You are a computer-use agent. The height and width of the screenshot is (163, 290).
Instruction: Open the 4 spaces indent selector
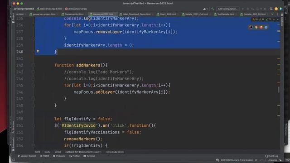coord(273,160)
